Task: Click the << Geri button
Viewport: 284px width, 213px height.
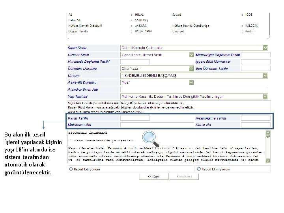Action: [x=153, y=176]
